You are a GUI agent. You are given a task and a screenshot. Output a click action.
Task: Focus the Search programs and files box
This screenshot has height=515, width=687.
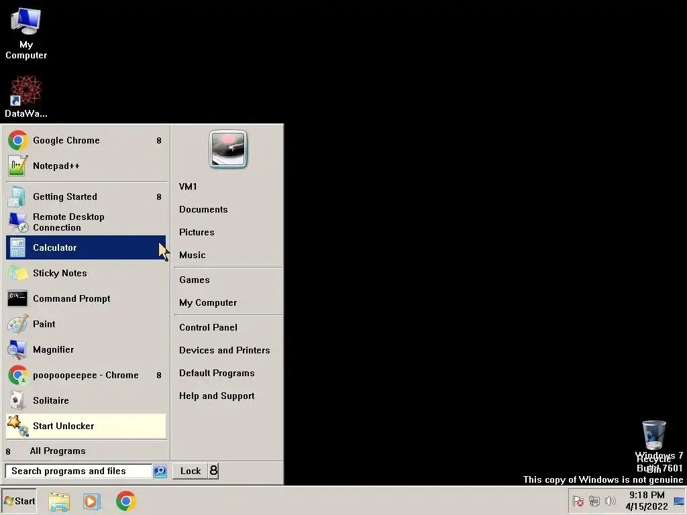(79, 471)
